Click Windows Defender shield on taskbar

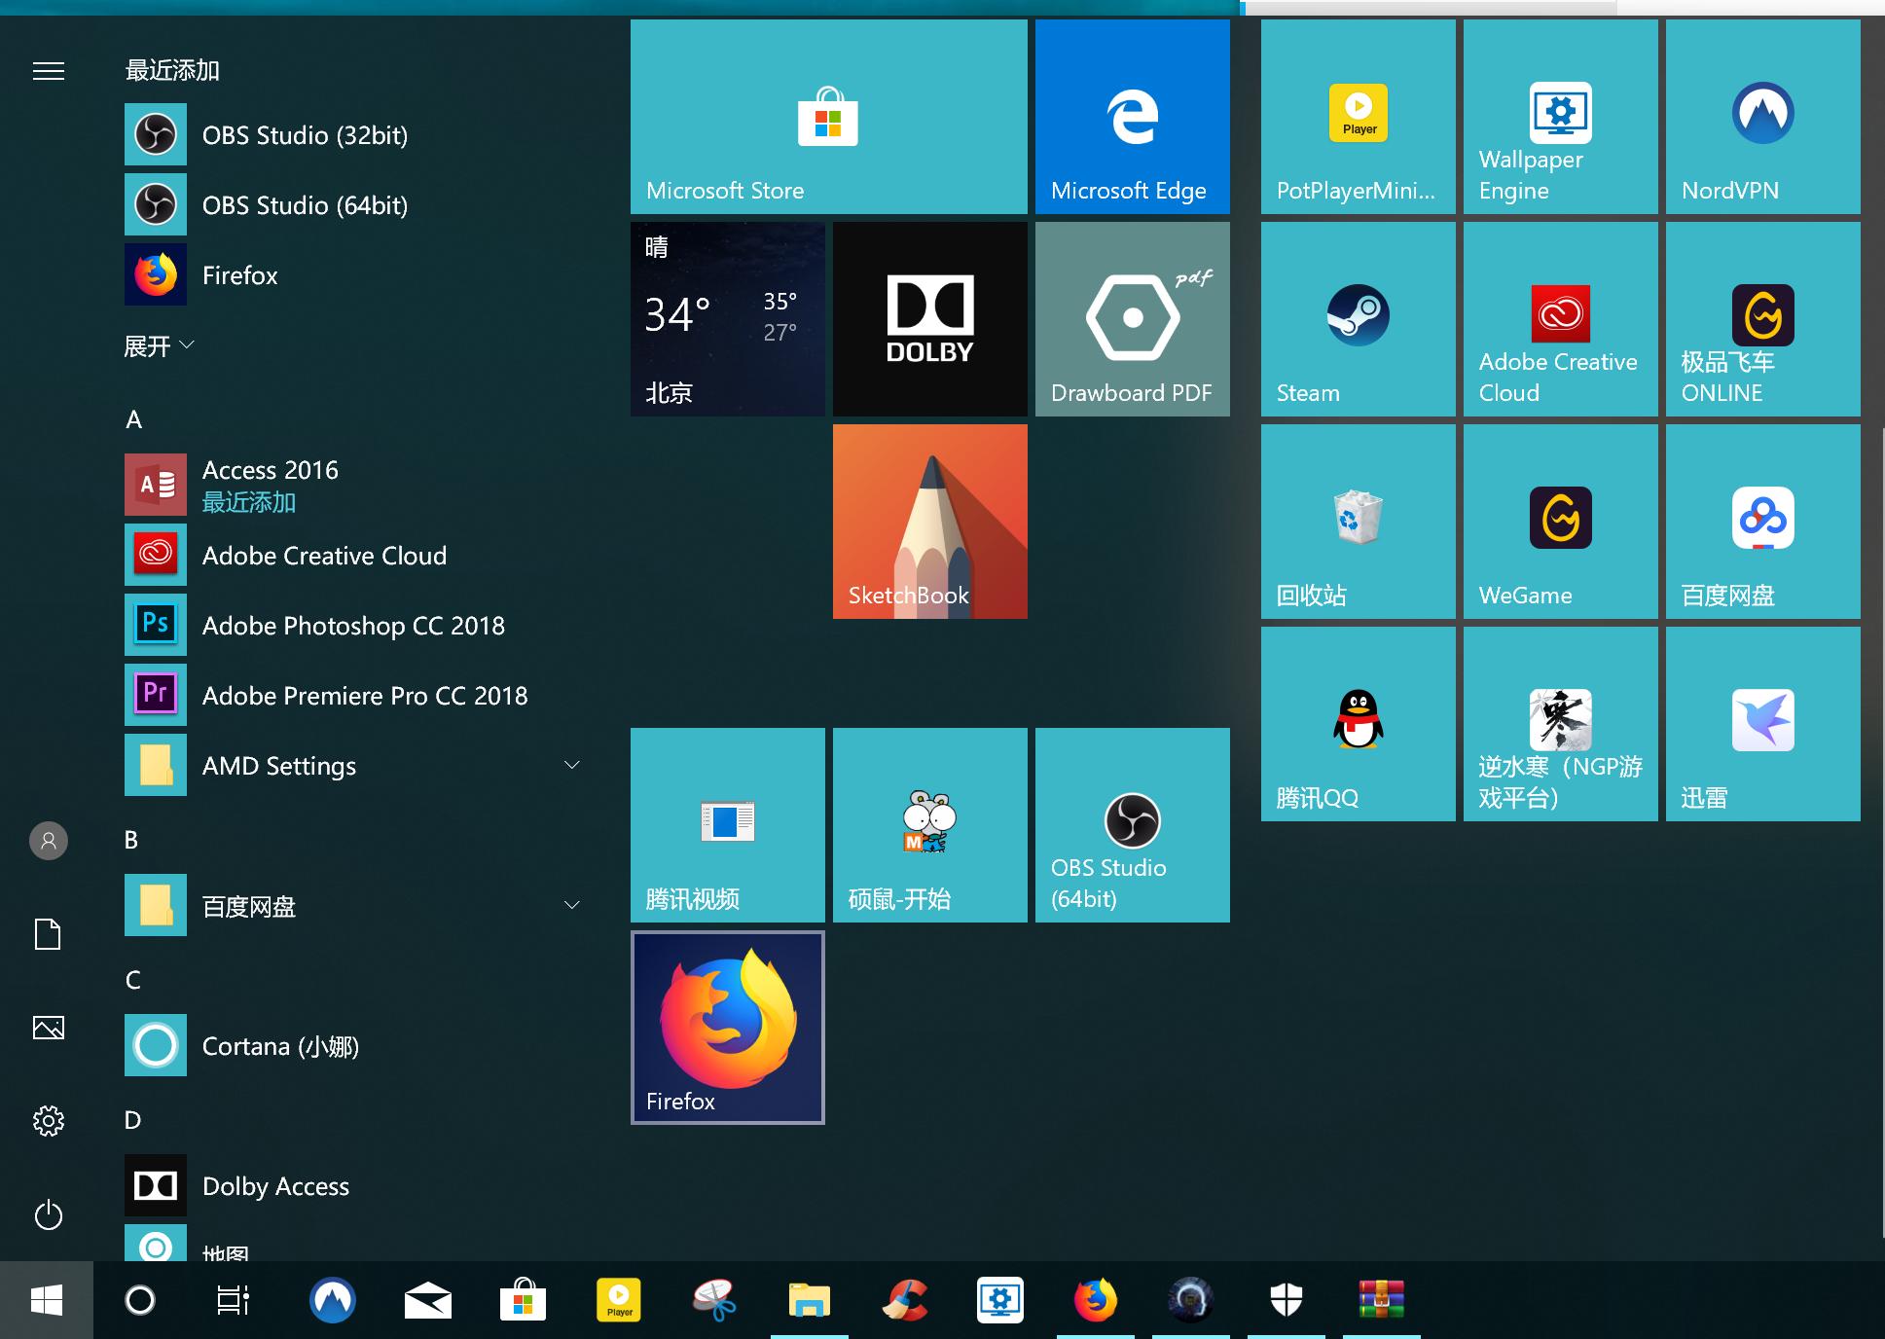pos(1286,1300)
